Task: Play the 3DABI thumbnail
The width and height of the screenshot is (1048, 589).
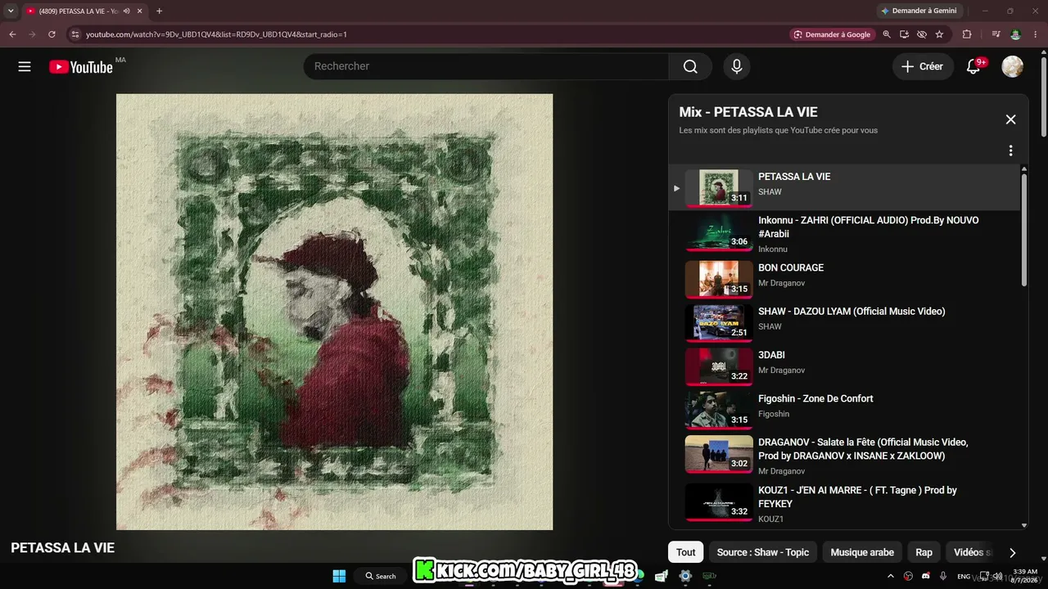Action: coord(719,366)
